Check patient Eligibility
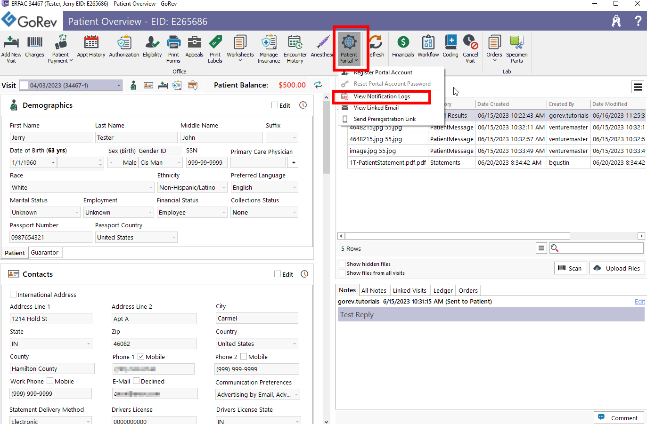 click(152, 46)
